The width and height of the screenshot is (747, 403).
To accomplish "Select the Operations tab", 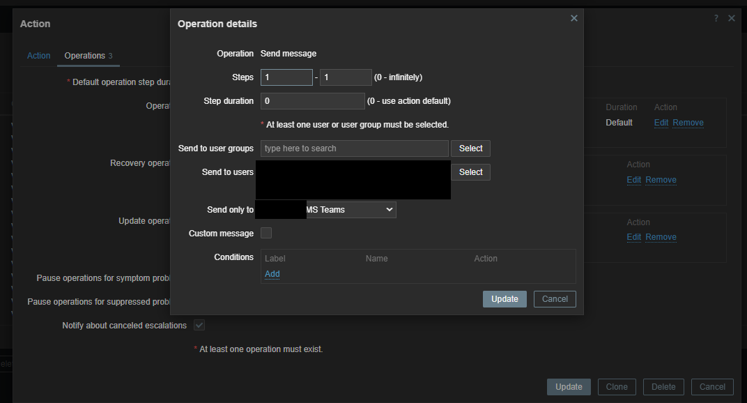I will tap(88, 56).
